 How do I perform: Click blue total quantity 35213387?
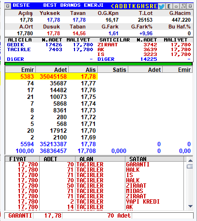53,144
